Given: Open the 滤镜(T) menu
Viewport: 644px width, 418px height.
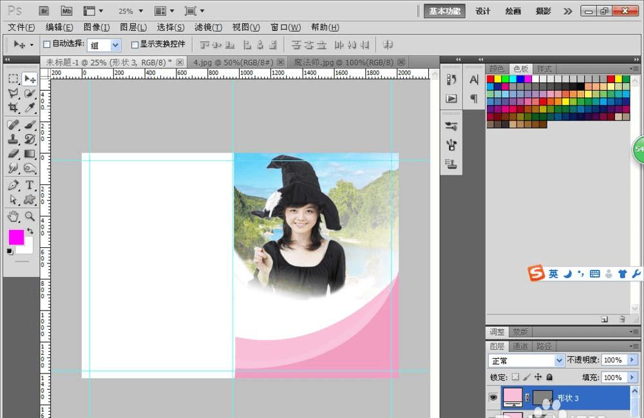Looking at the screenshot, I should click(208, 27).
